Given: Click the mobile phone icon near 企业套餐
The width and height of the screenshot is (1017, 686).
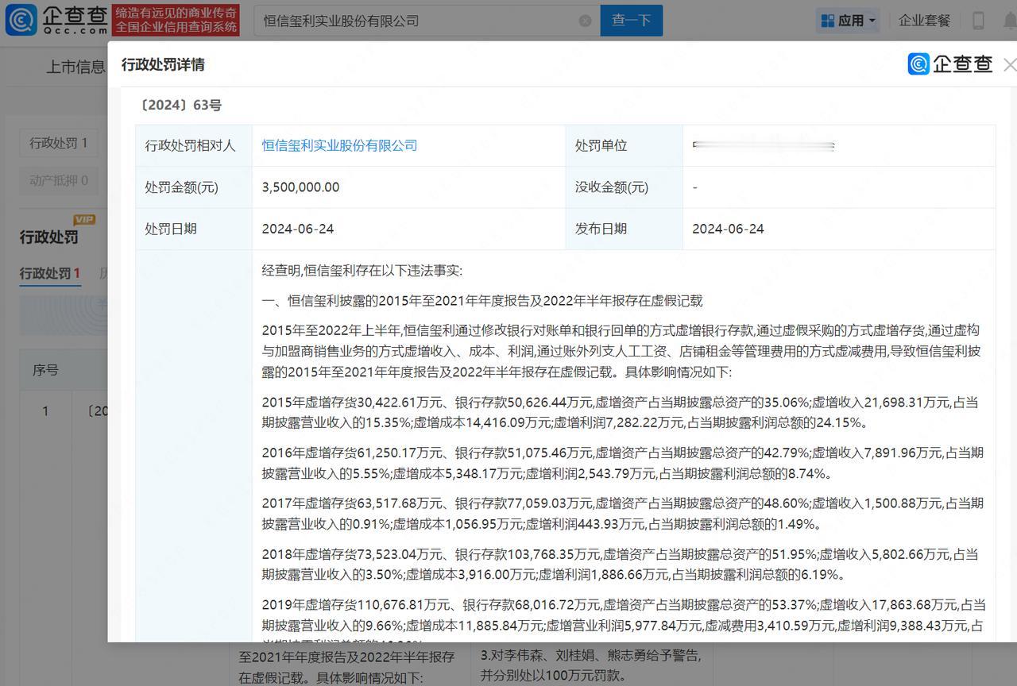Looking at the screenshot, I should (979, 19).
